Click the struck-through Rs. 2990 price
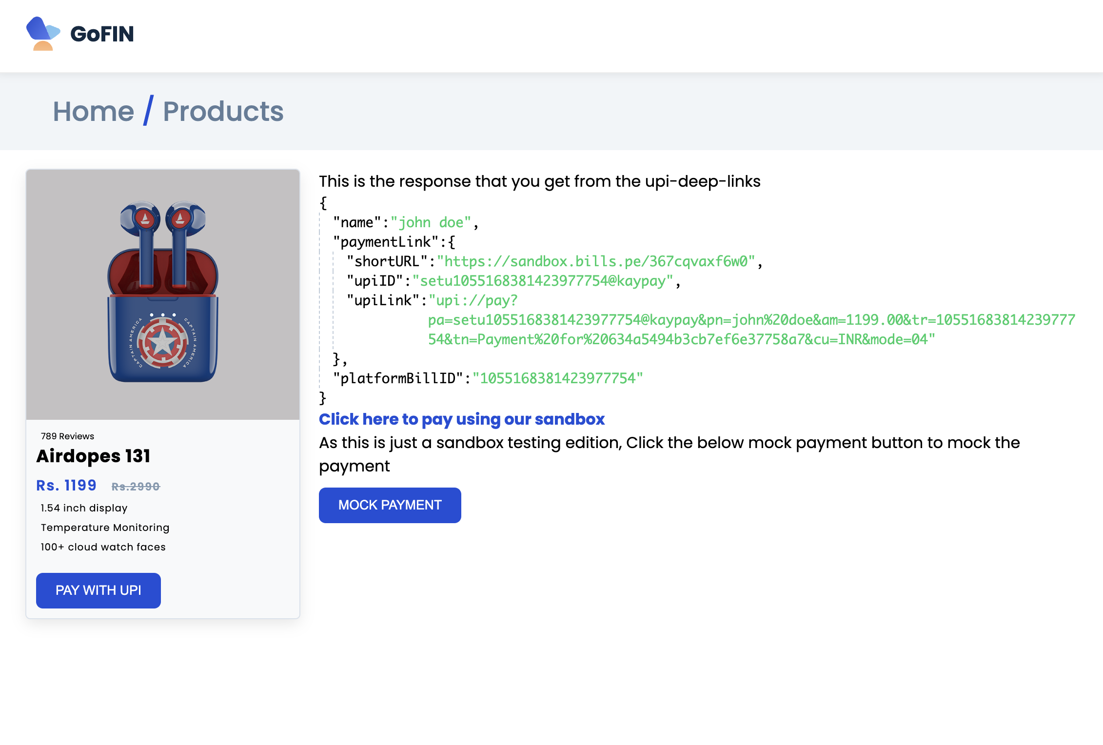Image resolution: width=1103 pixels, height=745 pixels. (135, 486)
